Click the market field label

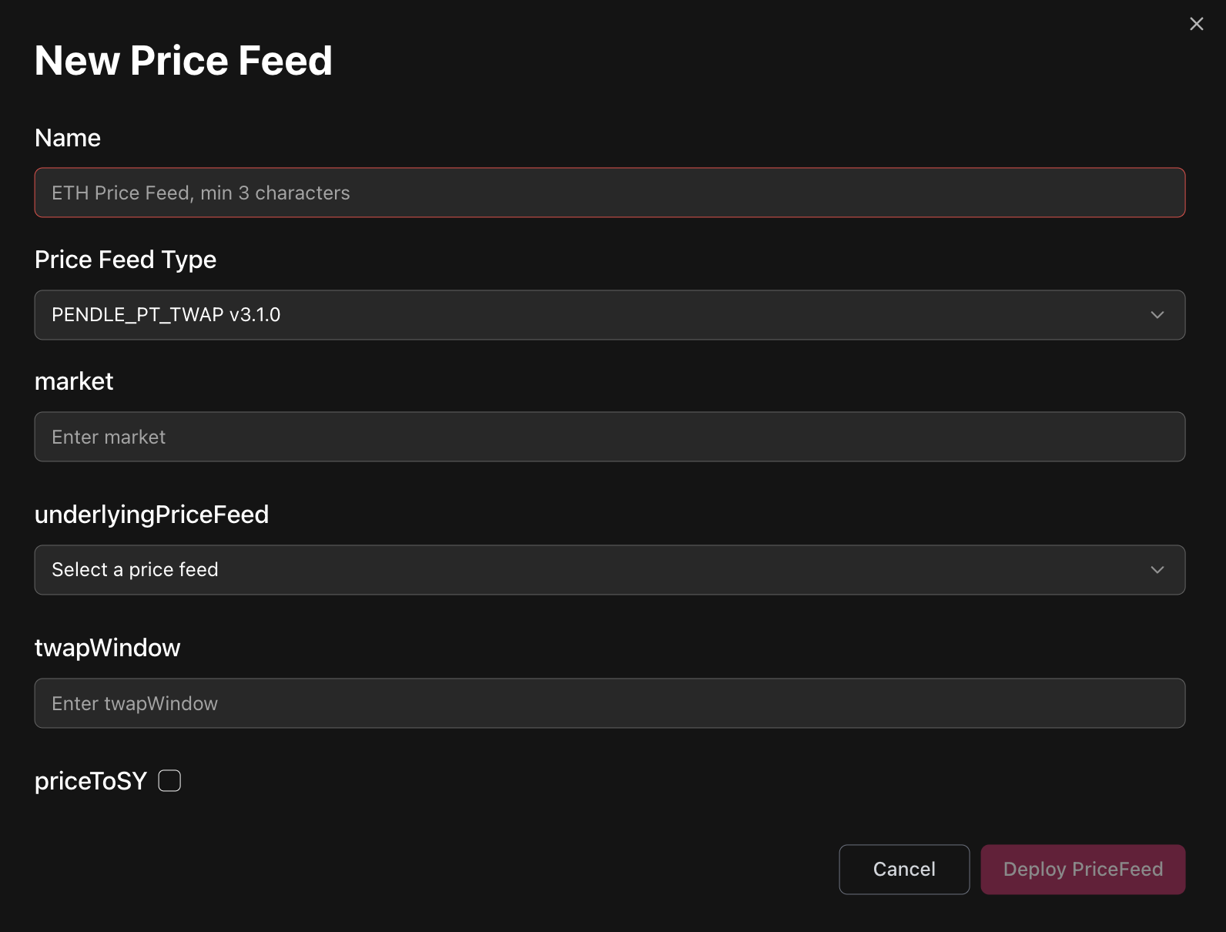pos(74,381)
